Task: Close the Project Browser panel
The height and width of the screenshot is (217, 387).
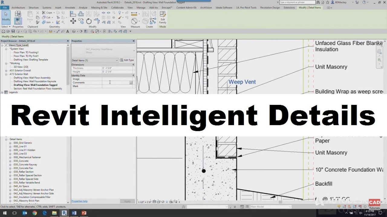Action: (68, 41)
